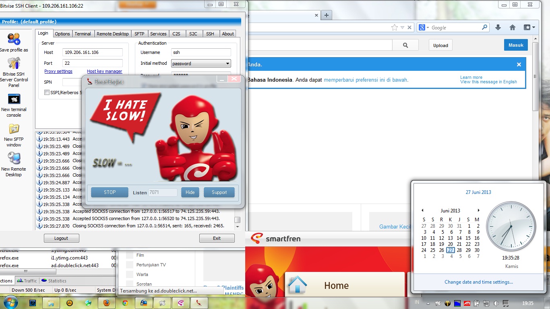Viewport: 550px width, 309px height.
Task: Click ATI icon in system tray
Action: [x=467, y=303]
